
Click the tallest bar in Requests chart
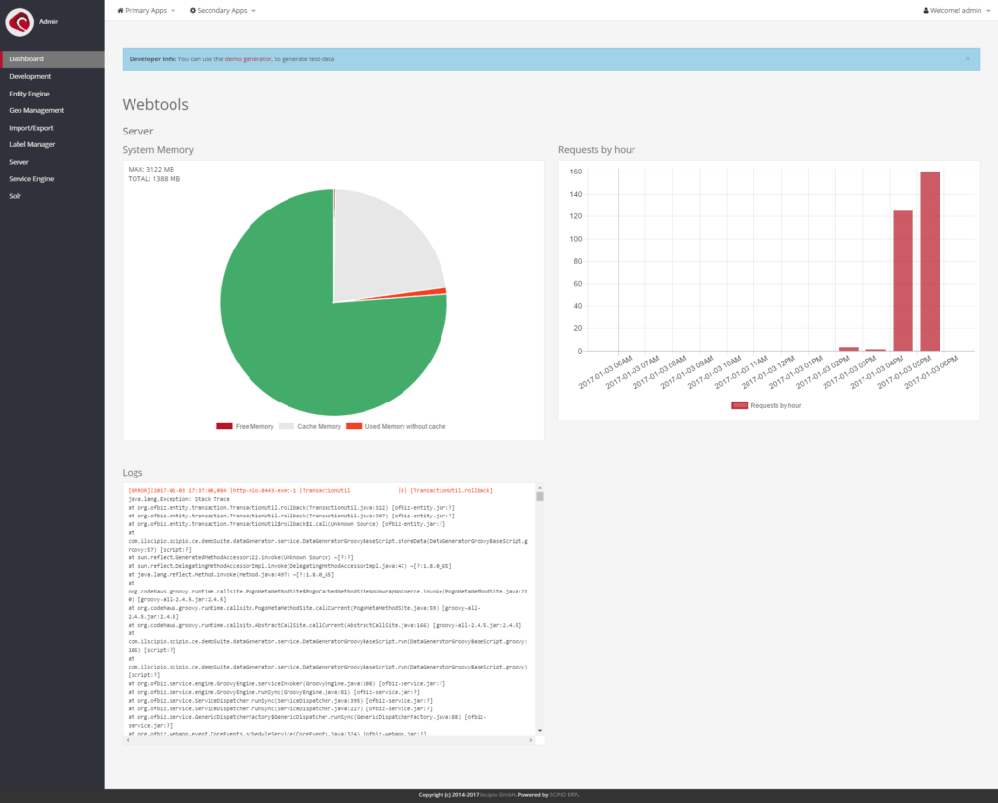[x=930, y=261]
